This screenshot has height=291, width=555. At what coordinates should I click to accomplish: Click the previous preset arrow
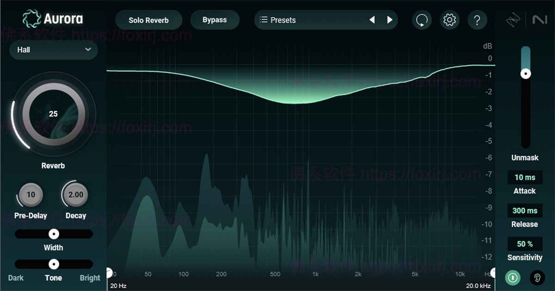pos(372,20)
